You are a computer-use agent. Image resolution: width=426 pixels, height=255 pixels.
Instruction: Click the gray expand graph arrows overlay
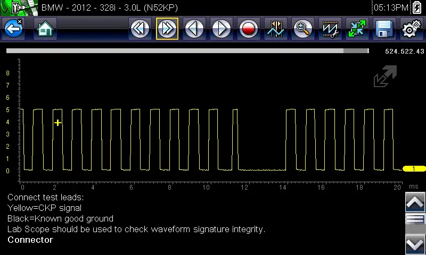coord(385,76)
